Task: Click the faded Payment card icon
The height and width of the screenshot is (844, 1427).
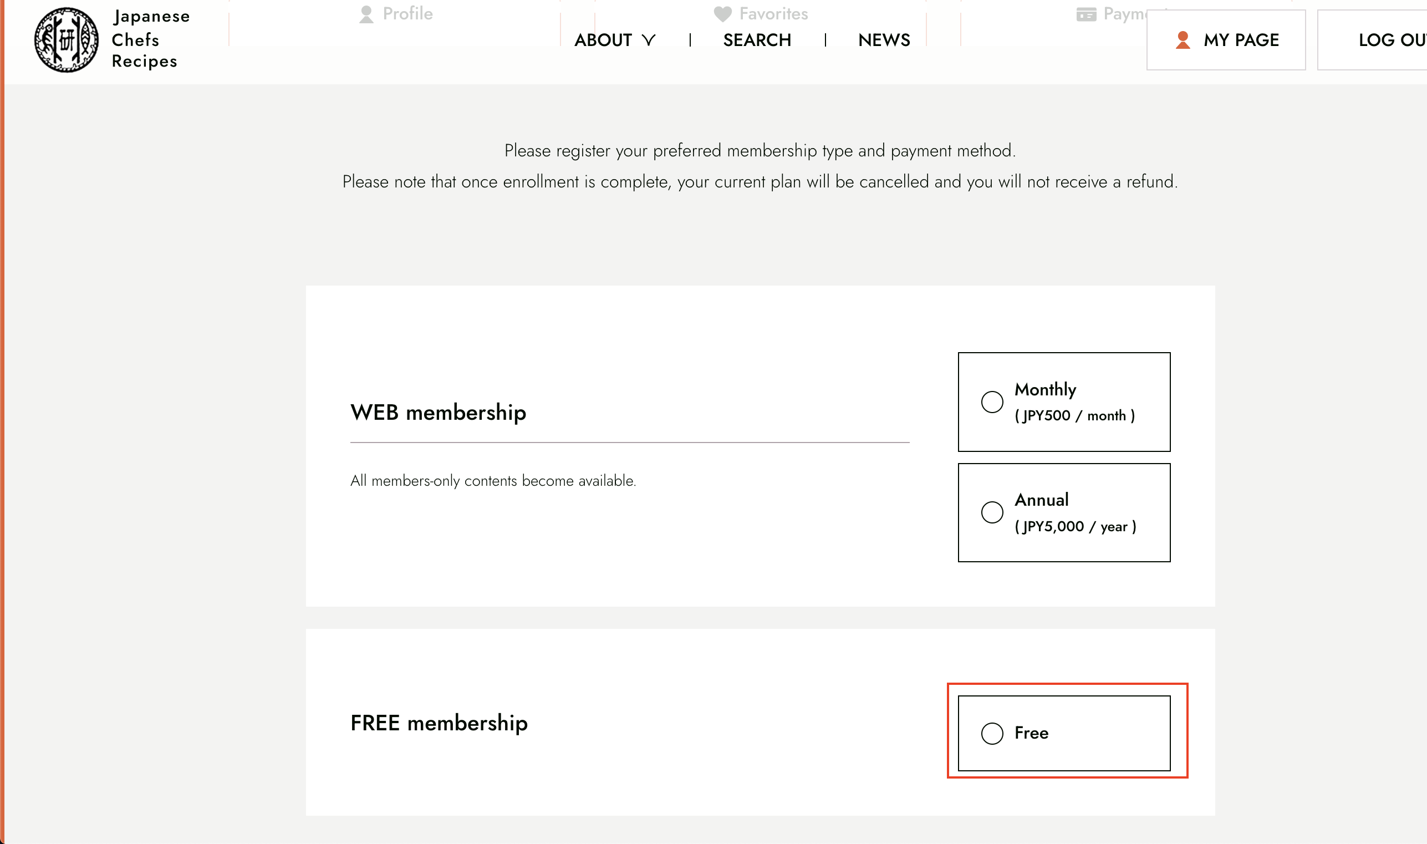Action: (x=1086, y=14)
